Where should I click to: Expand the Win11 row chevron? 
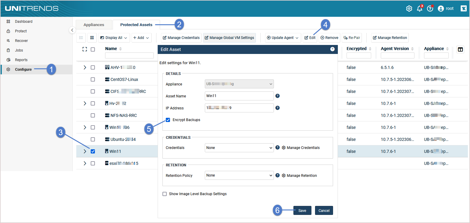coord(85,151)
